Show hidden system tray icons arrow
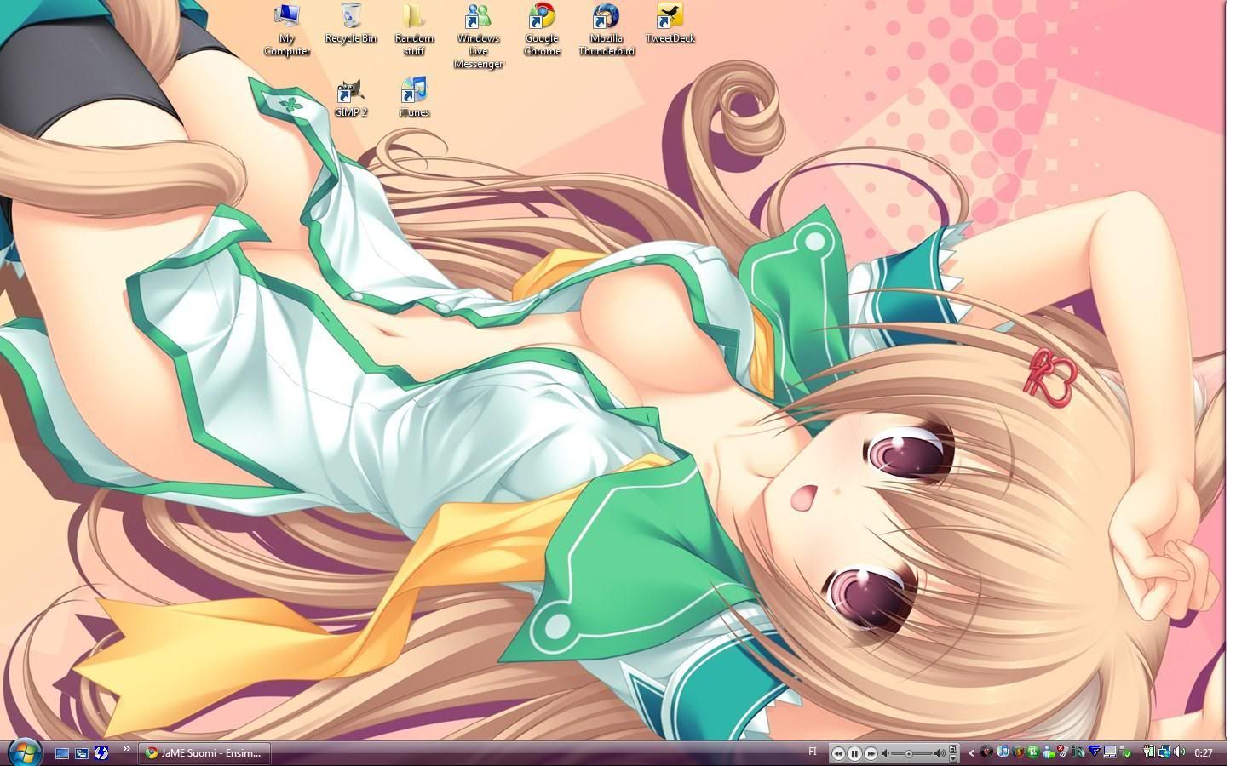The width and height of the screenshot is (1236, 766). point(971,753)
